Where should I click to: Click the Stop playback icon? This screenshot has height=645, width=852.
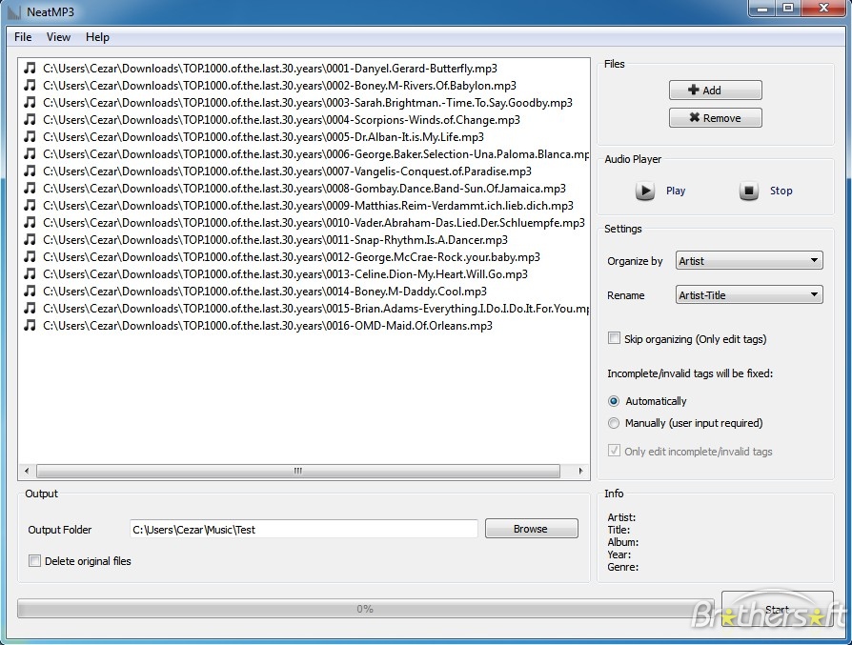point(749,191)
